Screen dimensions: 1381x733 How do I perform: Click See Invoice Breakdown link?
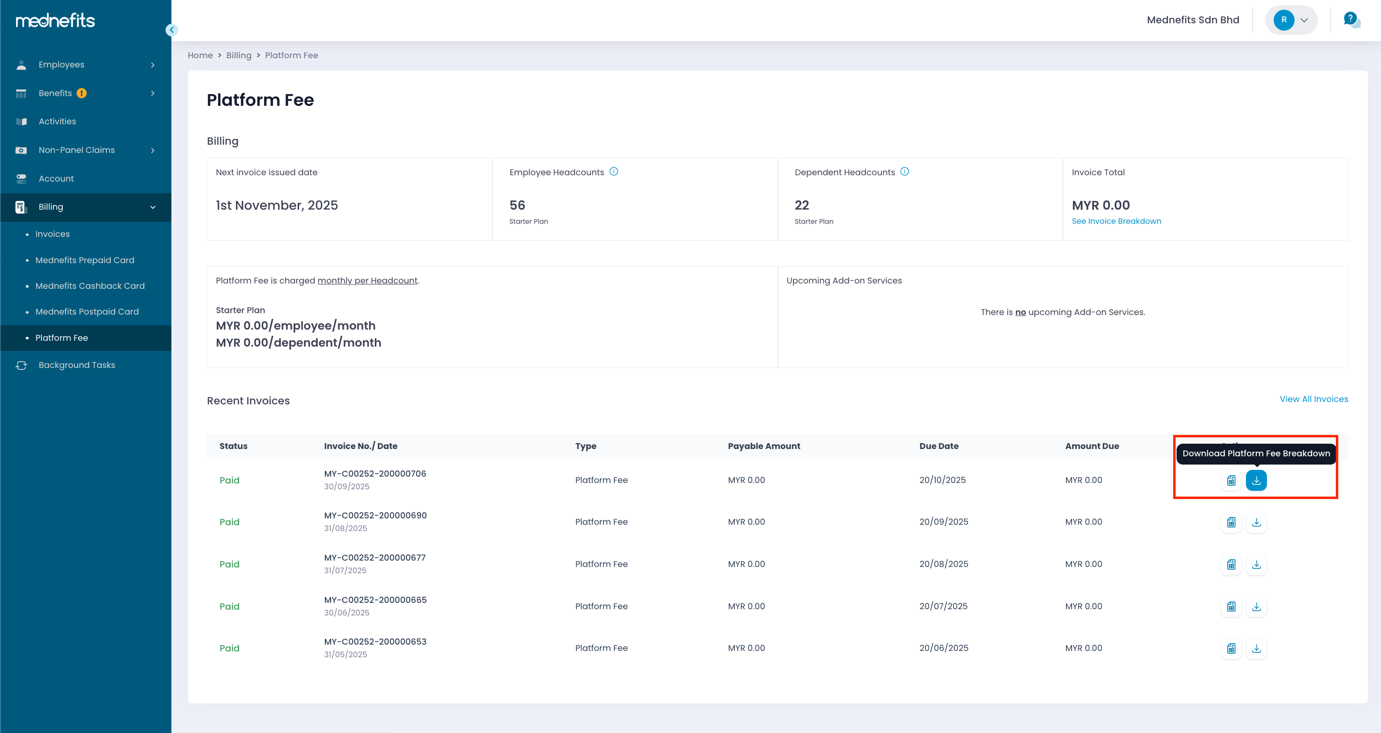point(1116,221)
